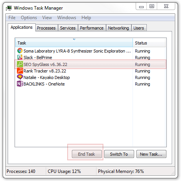181x181 pixels.
Task: Switch to the Performance tab
Action: [x=92, y=28]
